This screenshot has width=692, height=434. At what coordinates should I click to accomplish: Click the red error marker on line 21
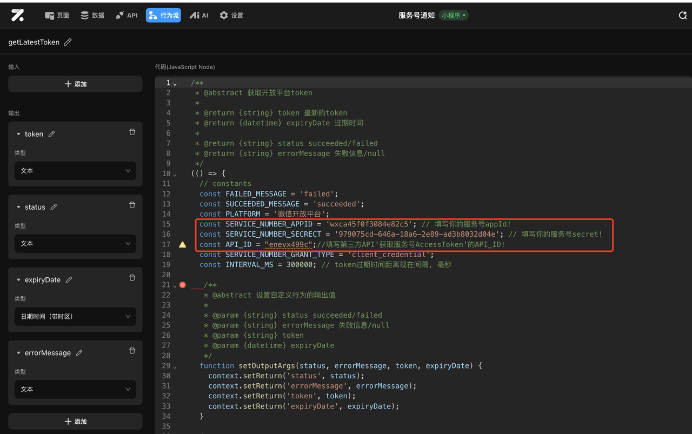(183, 285)
